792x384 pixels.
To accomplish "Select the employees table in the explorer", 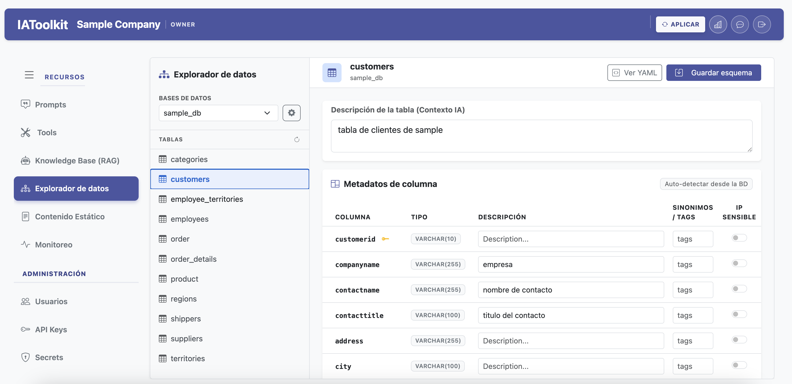I will pos(189,219).
